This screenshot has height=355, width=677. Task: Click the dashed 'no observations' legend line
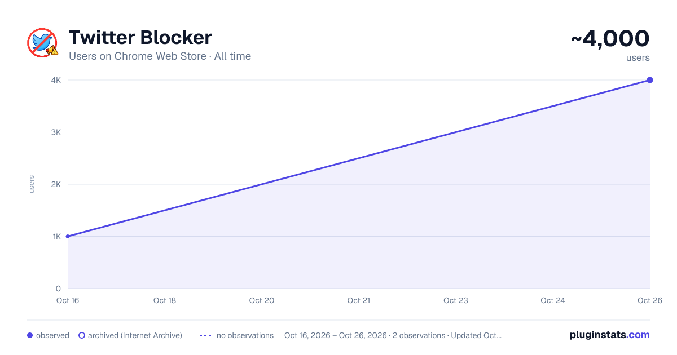coord(205,335)
